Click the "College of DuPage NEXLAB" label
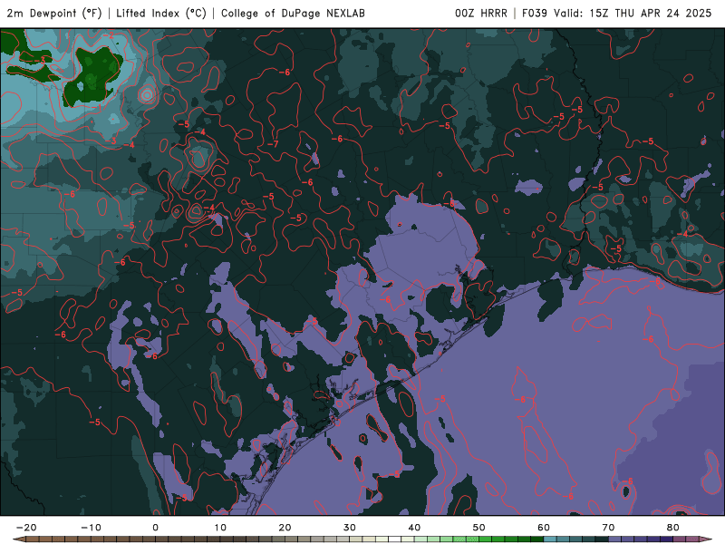The image size is (725, 544). pyautogui.click(x=293, y=14)
